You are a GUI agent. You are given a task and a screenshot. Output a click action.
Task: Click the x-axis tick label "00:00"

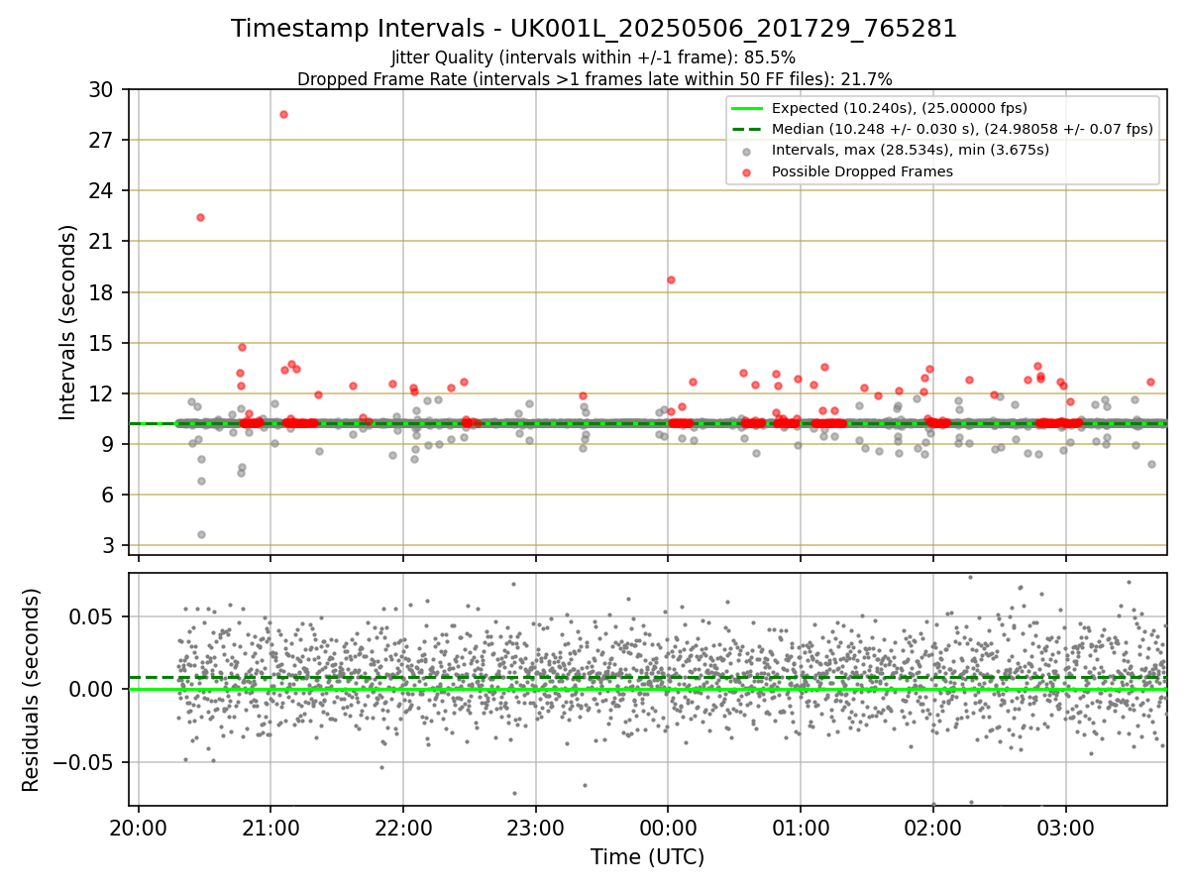pos(668,829)
